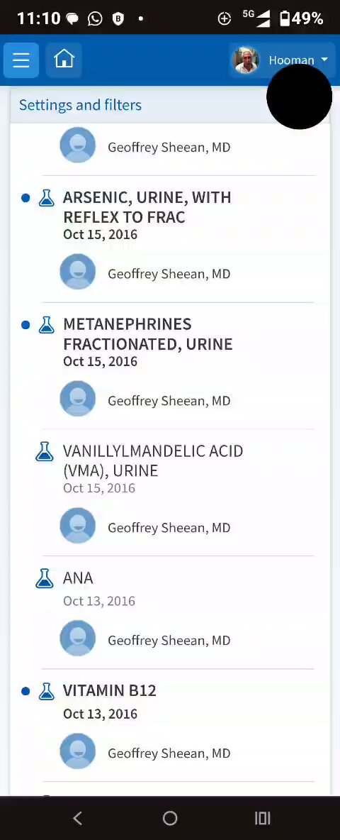This screenshot has height=840, width=340.
Task: Open the hamburger menu icon
Action: click(x=21, y=60)
